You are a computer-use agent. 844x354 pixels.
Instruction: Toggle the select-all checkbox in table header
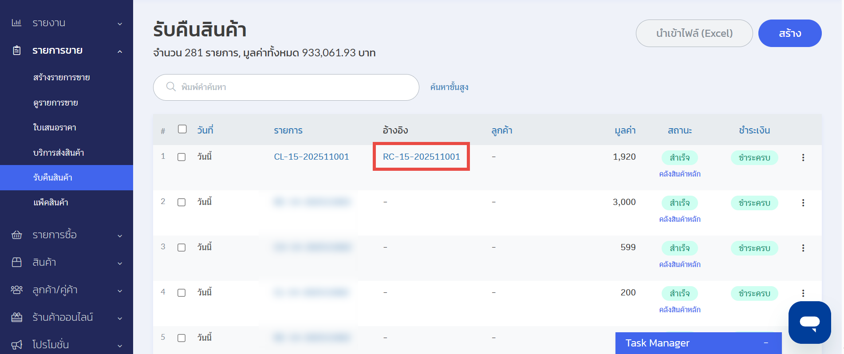click(182, 129)
